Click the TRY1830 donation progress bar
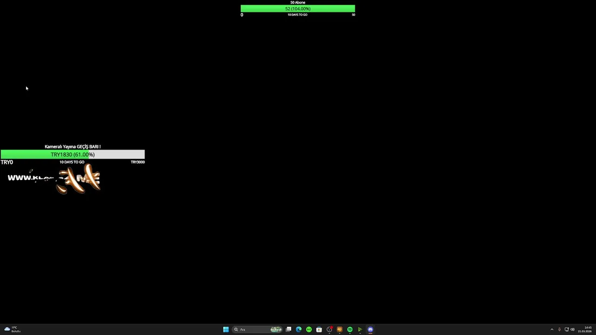This screenshot has width=596, height=335. [x=73, y=154]
